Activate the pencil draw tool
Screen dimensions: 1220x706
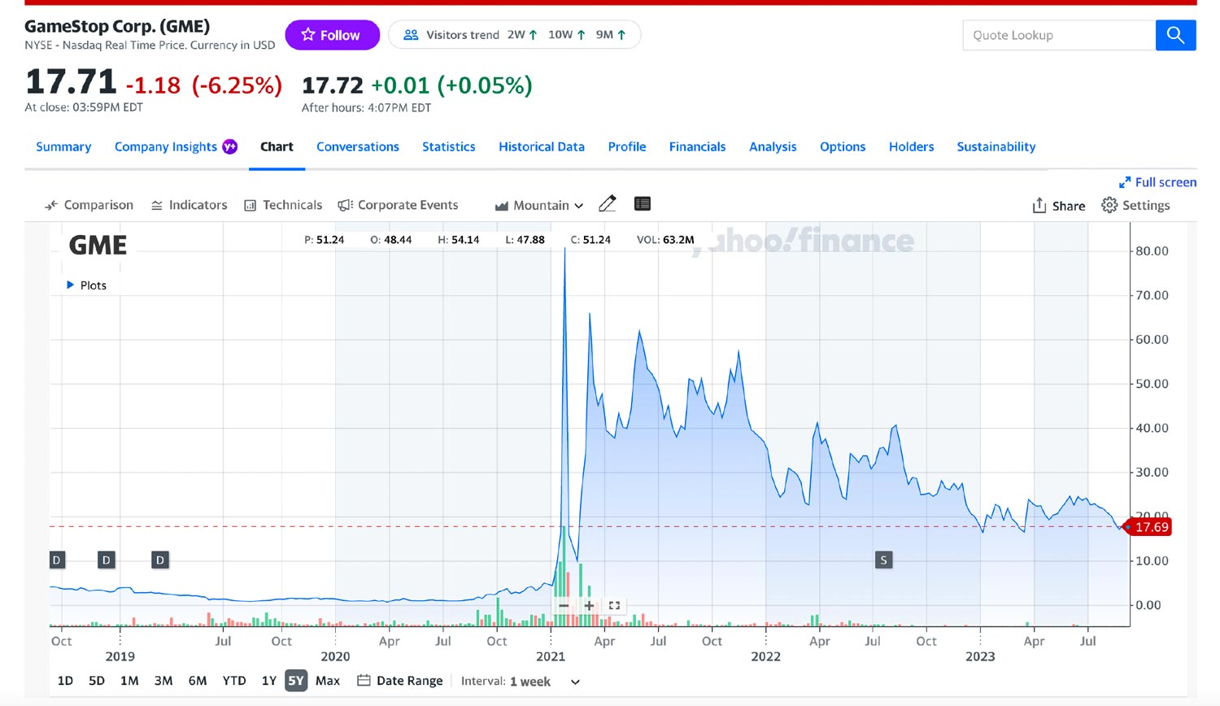pos(608,204)
